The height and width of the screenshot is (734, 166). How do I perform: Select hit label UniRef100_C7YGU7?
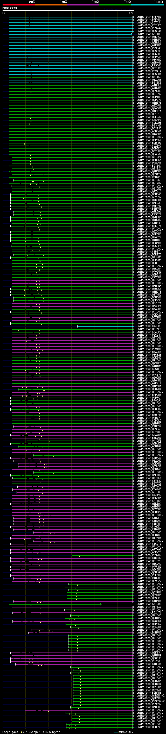[x=149, y=278]
